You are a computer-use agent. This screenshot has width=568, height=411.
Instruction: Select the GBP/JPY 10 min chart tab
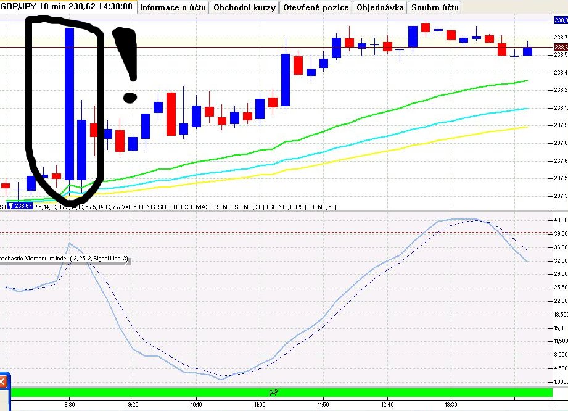(x=68, y=7)
